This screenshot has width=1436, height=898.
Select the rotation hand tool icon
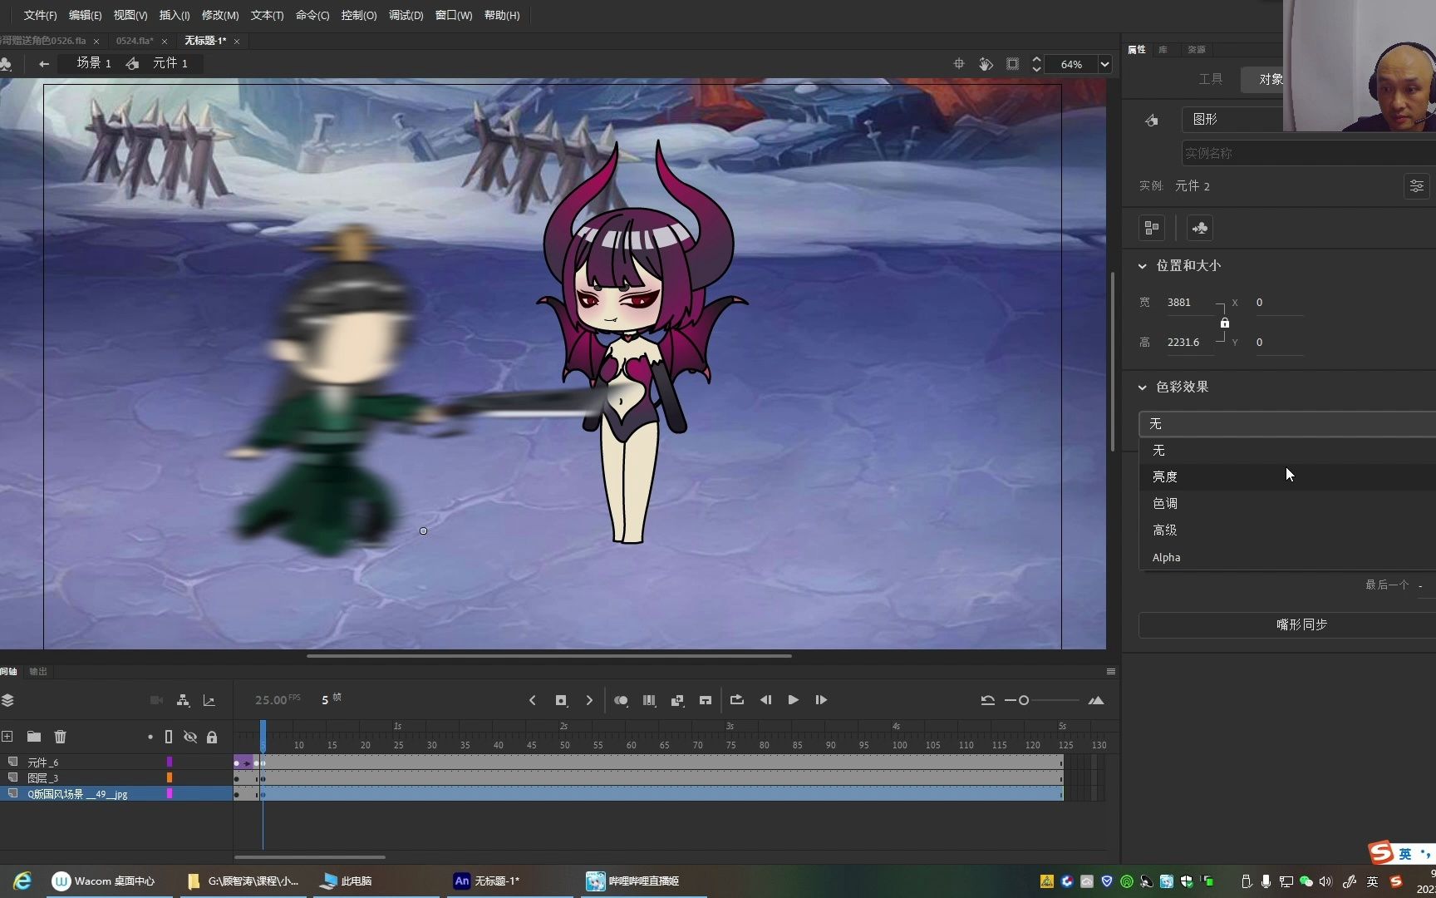coord(986,64)
